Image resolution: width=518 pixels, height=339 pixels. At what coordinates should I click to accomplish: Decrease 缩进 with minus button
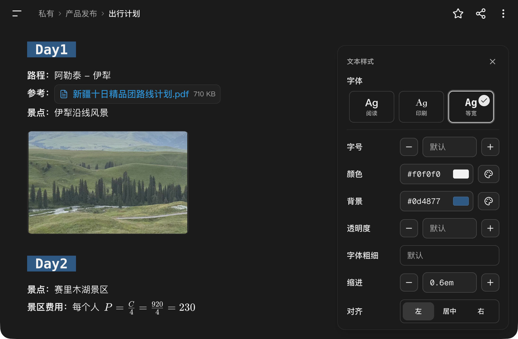(409, 282)
